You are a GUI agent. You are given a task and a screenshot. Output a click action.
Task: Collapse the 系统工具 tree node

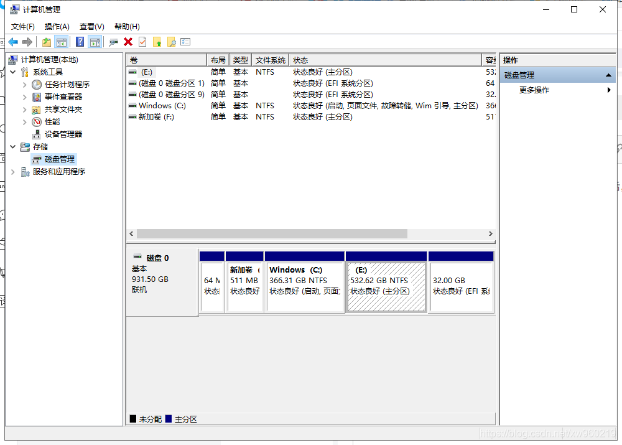[13, 72]
